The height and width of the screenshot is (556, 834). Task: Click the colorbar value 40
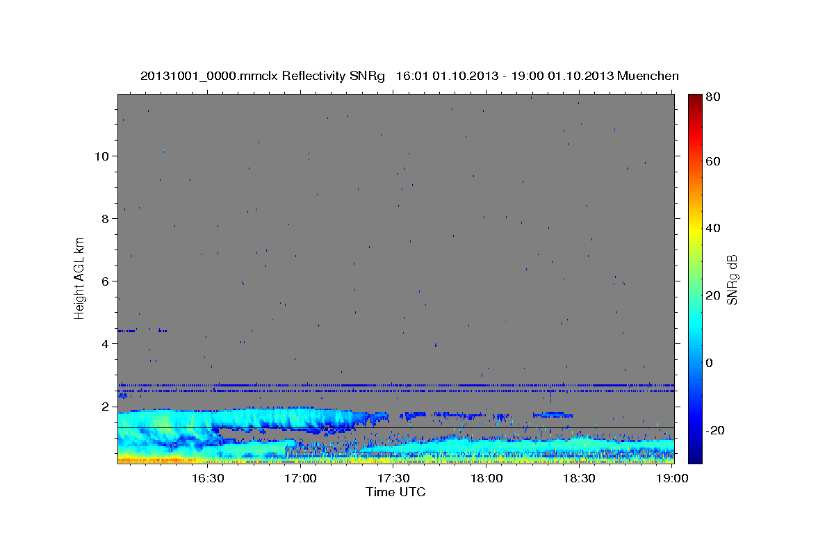[714, 228]
